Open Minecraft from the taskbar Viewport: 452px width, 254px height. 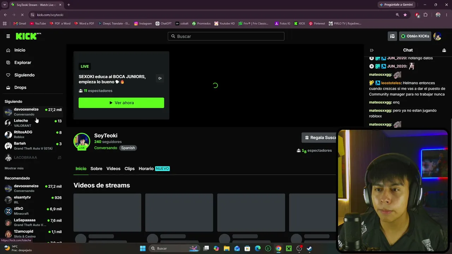tap(289, 248)
